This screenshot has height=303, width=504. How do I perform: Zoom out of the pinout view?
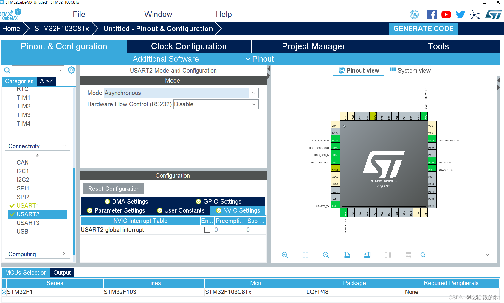[326, 255]
